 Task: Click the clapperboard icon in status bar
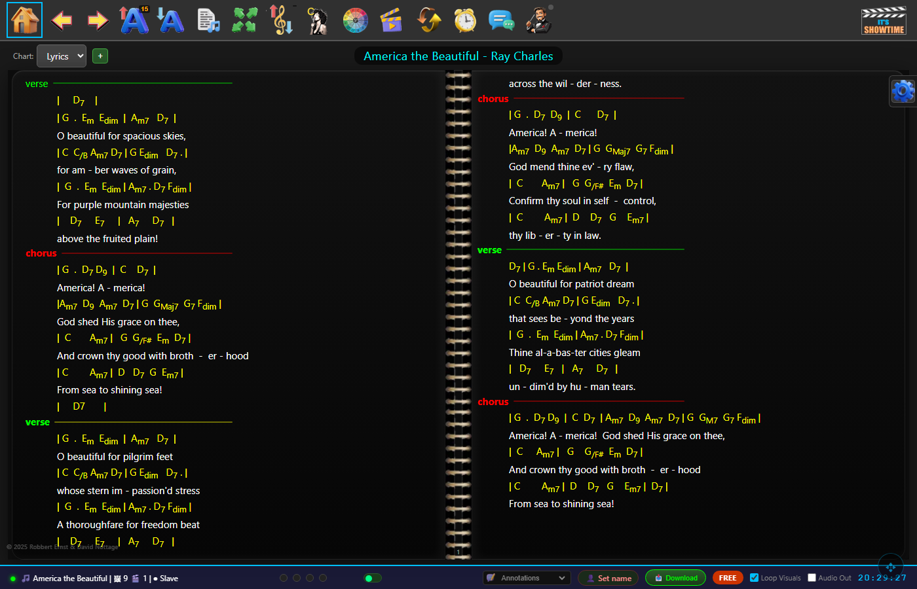[x=136, y=579]
